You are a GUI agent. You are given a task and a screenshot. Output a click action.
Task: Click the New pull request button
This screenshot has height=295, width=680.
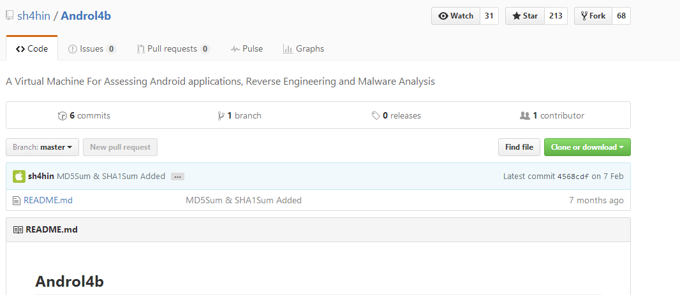[120, 147]
